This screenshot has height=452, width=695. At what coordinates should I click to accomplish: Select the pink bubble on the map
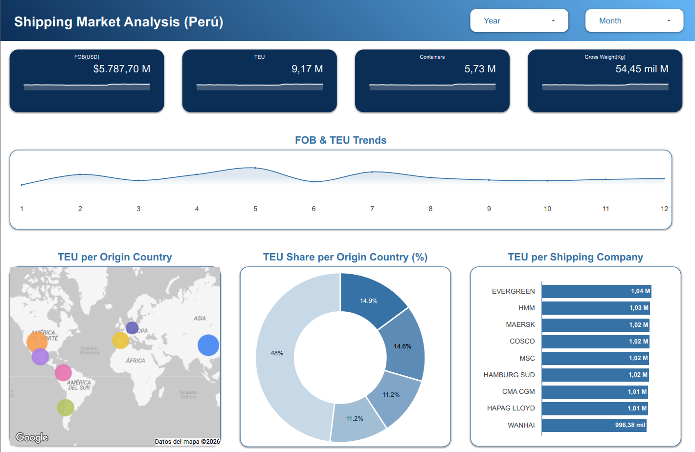[63, 372]
